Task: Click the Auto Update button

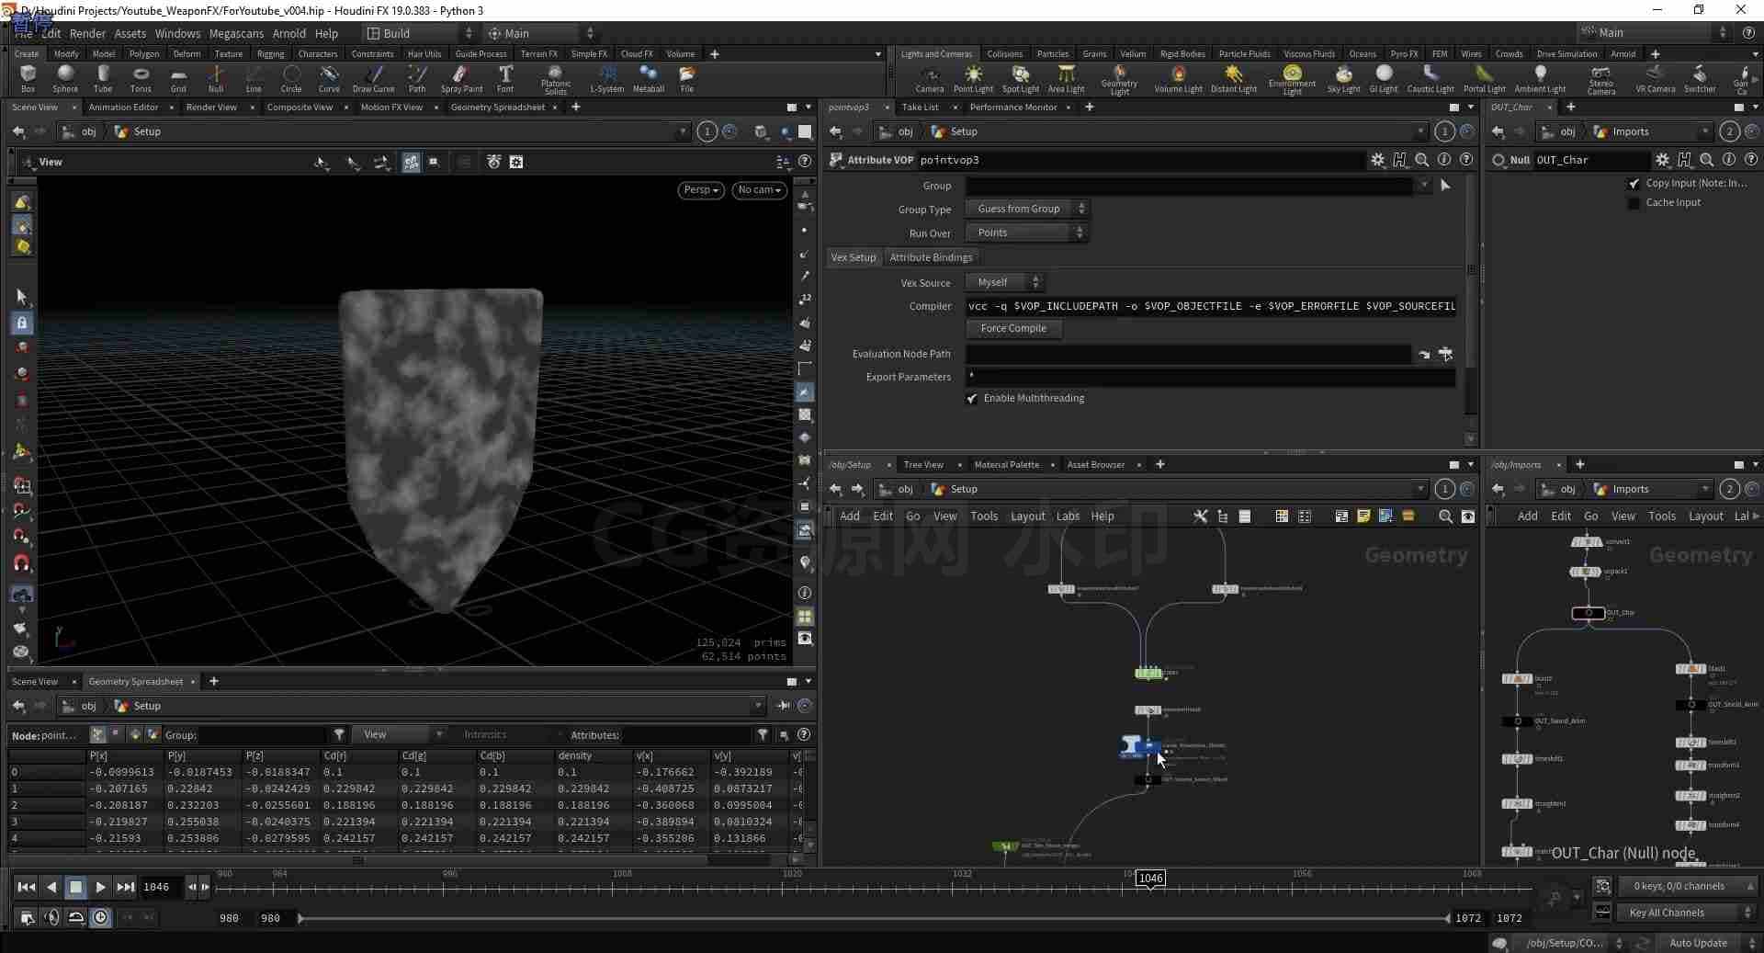Action: point(1698,943)
